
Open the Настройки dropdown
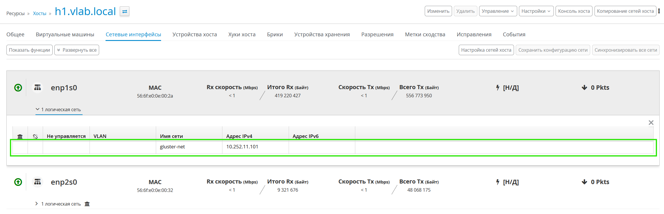tap(536, 11)
